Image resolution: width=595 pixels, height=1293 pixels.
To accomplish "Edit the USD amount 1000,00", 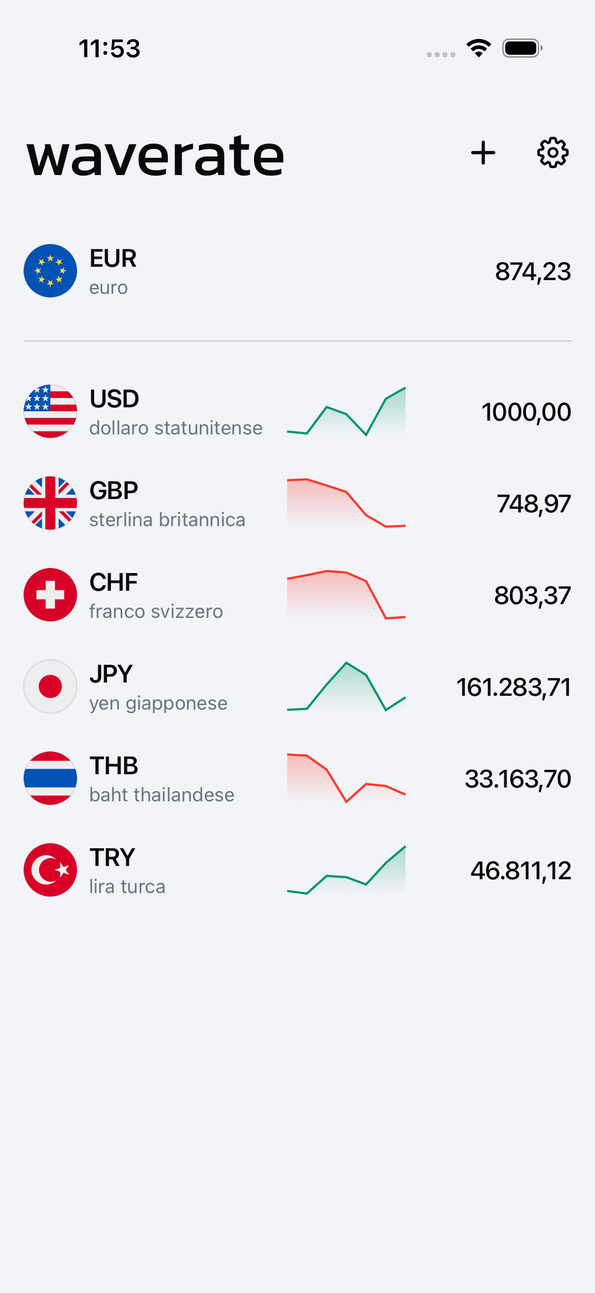I will coord(526,412).
